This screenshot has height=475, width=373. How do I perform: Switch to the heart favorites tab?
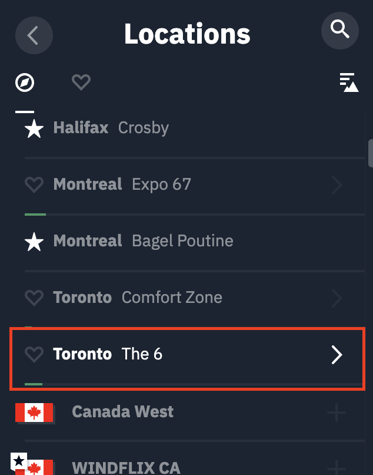point(81,83)
